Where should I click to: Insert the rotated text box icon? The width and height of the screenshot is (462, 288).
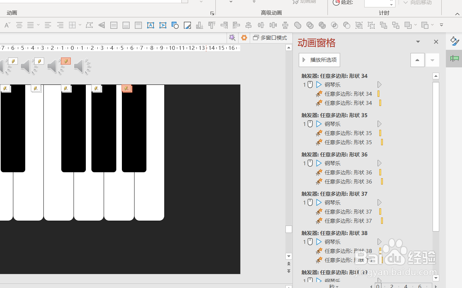(163, 25)
